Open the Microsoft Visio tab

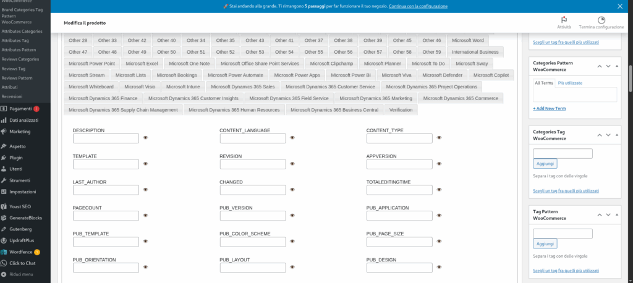[x=140, y=87]
